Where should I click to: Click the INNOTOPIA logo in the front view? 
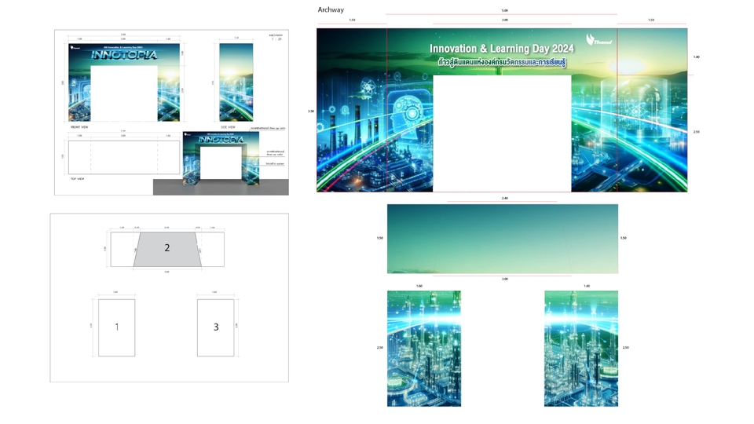pyautogui.click(x=124, y=56)
